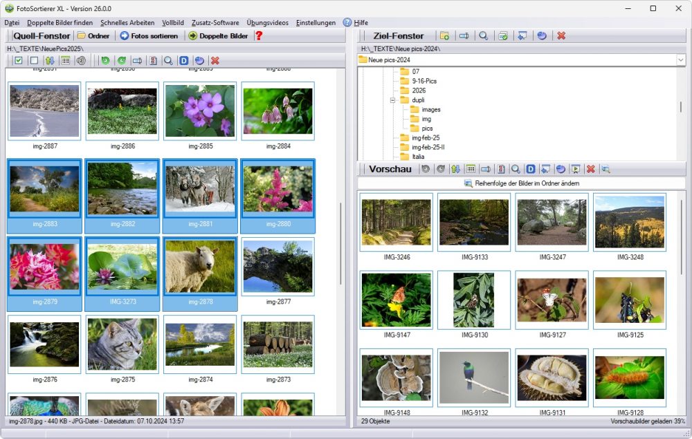Open Doppelte Bilder finden menu
This screenshot has height=439, width=692.
60,23
